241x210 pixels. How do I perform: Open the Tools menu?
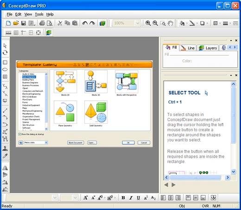(39, 14)
